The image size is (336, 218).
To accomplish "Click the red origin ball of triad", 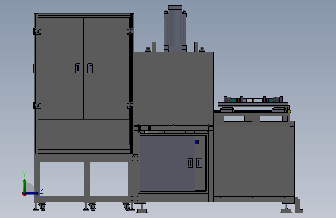I will (24, 194).
